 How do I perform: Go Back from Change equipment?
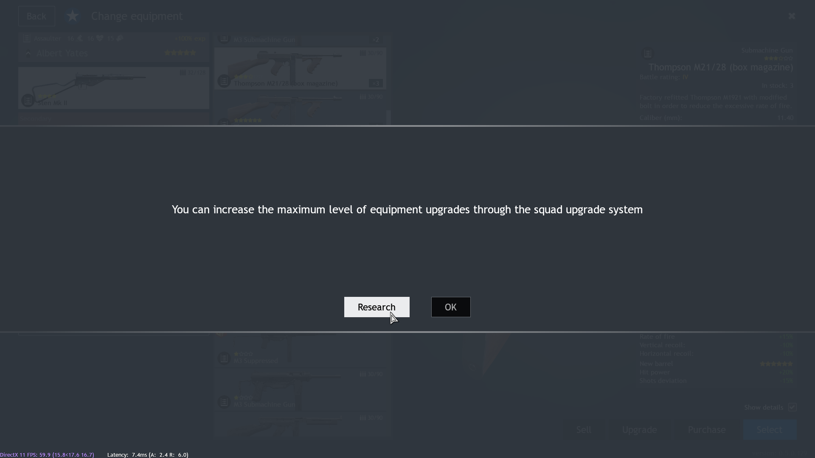coord(37,16)
